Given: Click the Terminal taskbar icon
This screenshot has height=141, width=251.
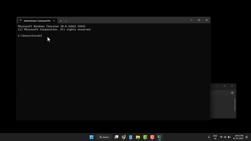Looking at the screenshot, I should pyautogui.click(x=160, y=137).
